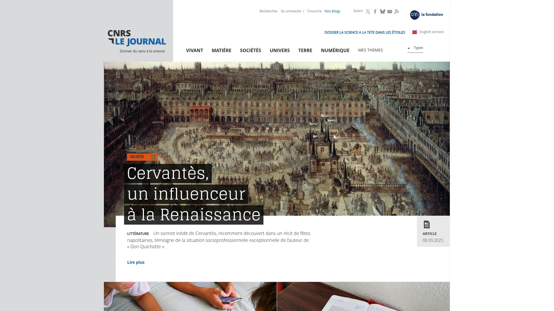Expand the Types dropdown

(x=415, y=48)
